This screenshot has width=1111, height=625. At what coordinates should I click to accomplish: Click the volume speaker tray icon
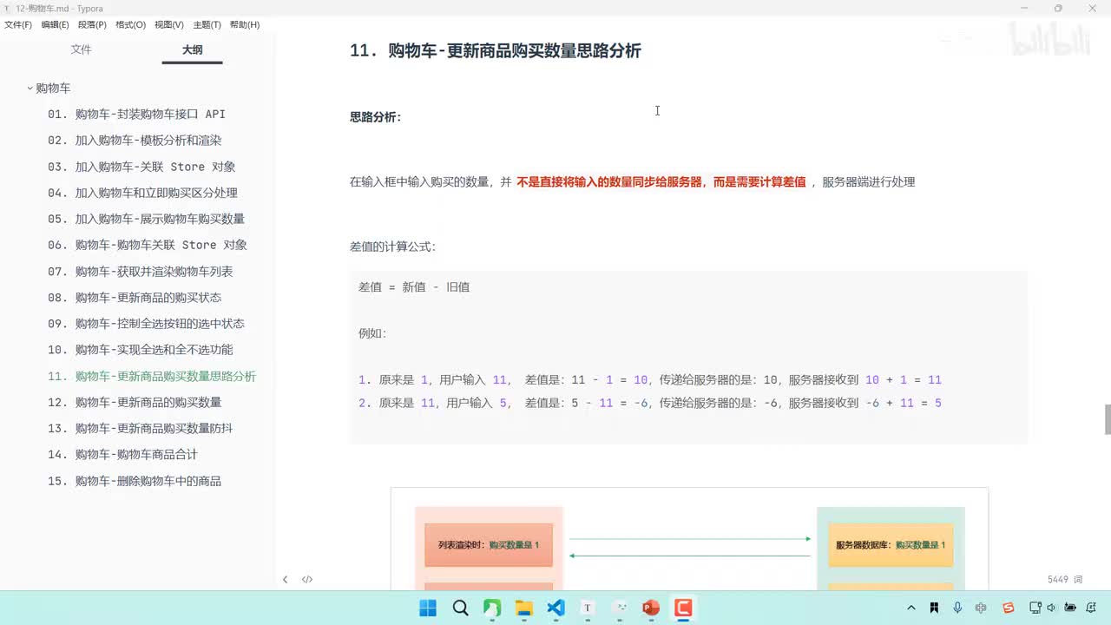1052,608
